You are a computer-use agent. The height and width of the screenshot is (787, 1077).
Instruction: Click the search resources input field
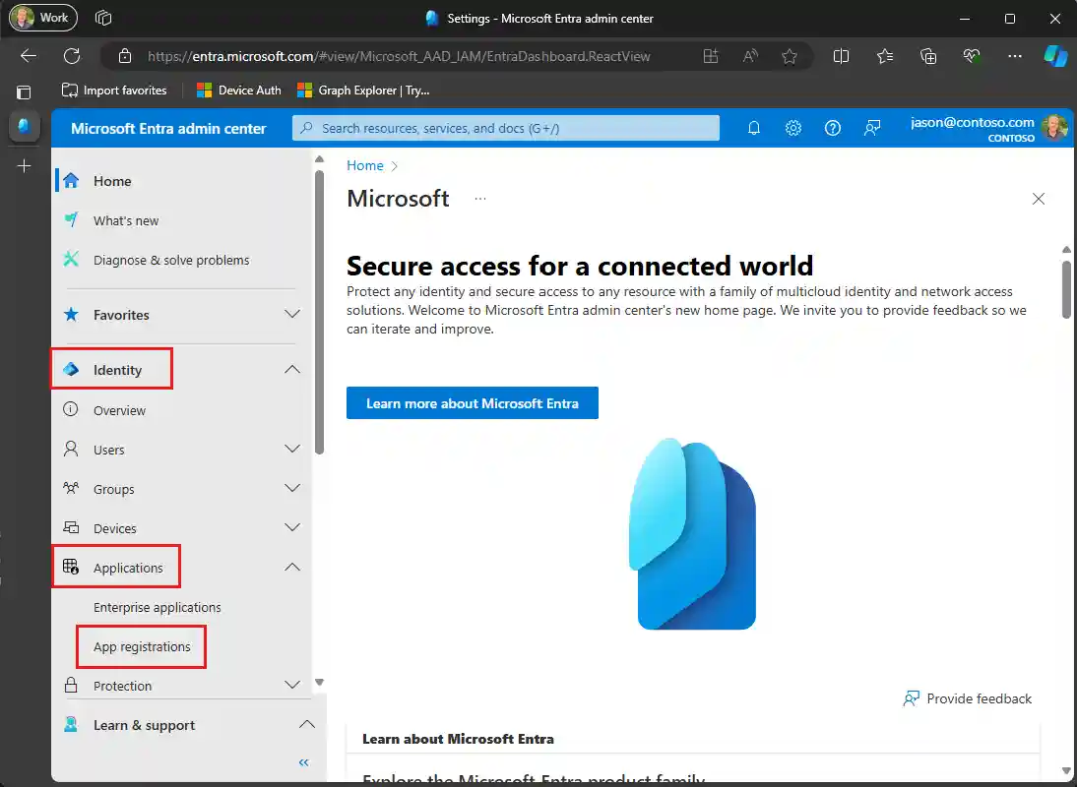pos(506,128)
